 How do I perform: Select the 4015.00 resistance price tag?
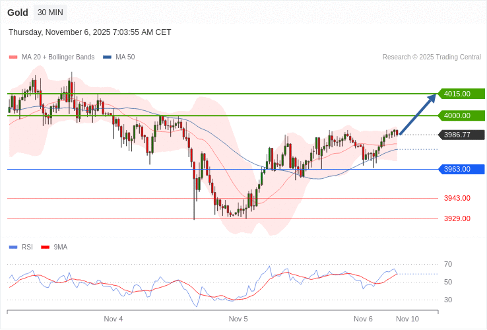coord(461,94)
